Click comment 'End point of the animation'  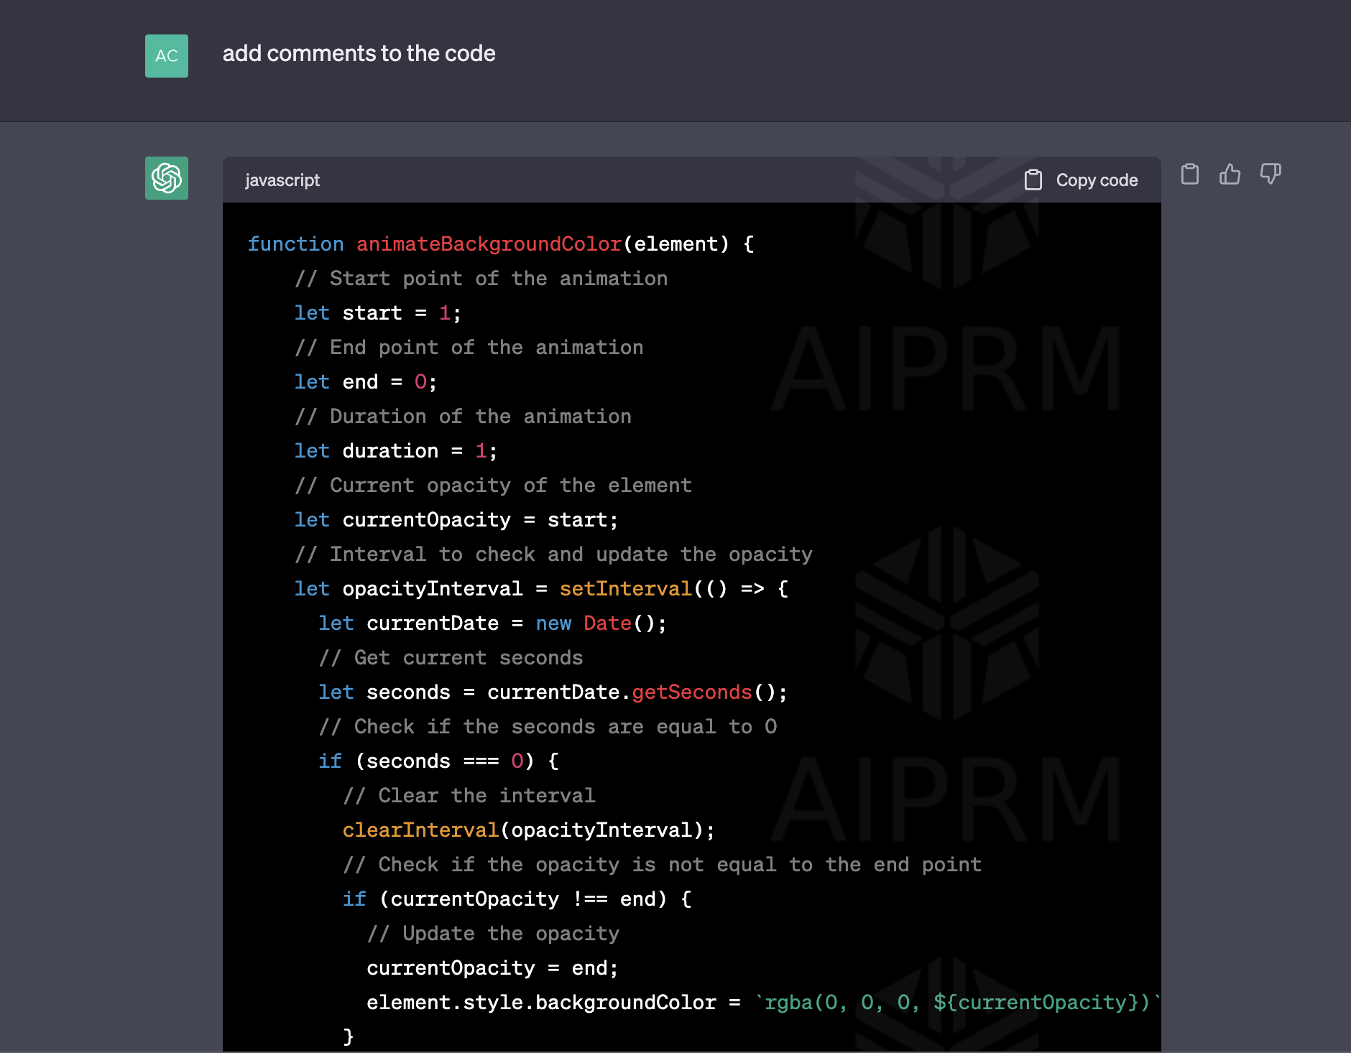[x=469, y=348]
